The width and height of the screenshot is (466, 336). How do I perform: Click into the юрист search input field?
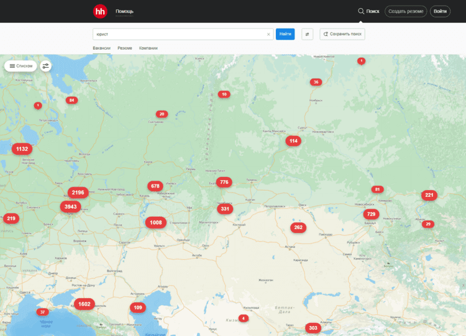180,34
